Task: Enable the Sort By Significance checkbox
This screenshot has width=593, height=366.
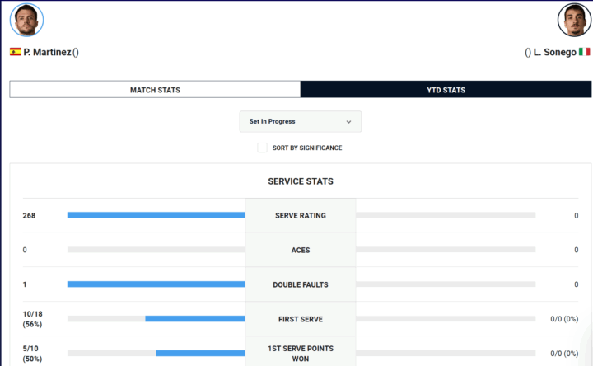Action: click(262, 148)
